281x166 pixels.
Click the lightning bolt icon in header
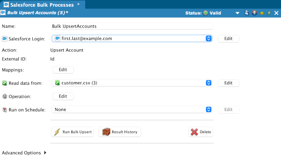tap(269, 13)
